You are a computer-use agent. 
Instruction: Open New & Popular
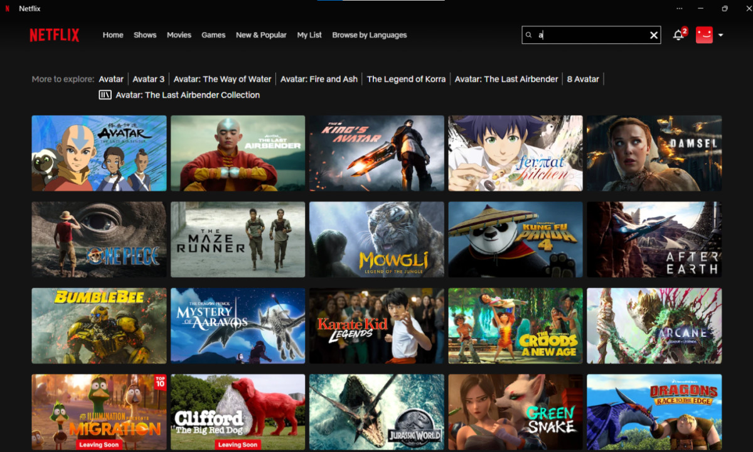coord(261,35)
